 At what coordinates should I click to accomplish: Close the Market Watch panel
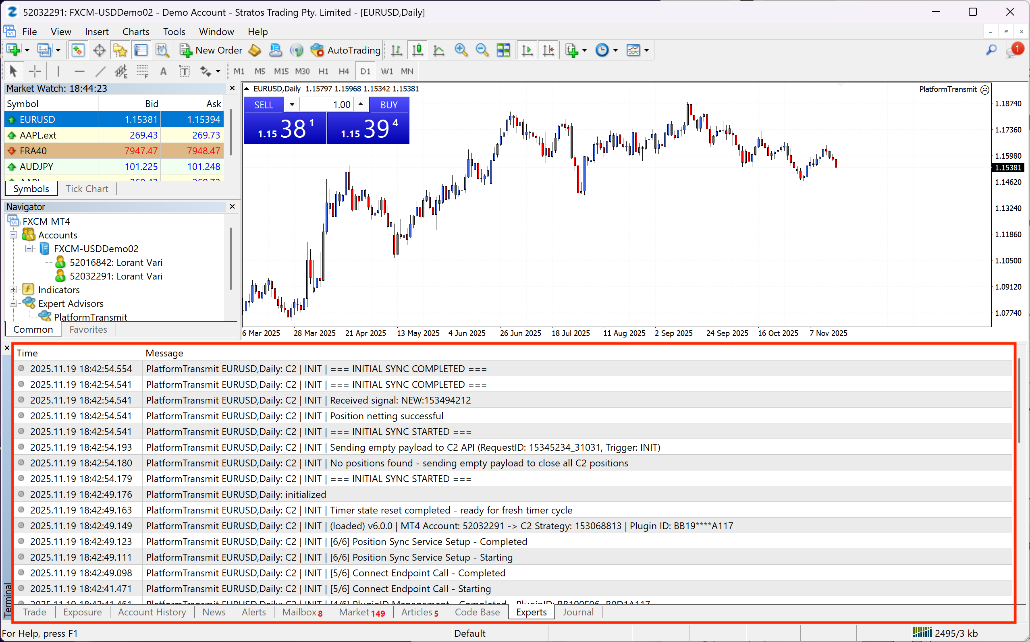pos(232,88)
